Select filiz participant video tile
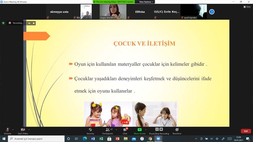This screenshot has width=253, height=142. click(x=86, y=12)
